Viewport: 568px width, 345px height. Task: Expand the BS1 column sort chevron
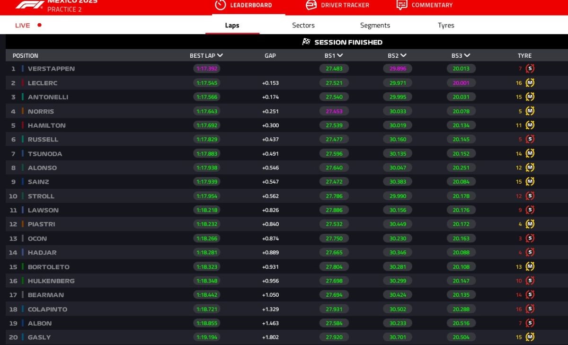tap(340, 56)
